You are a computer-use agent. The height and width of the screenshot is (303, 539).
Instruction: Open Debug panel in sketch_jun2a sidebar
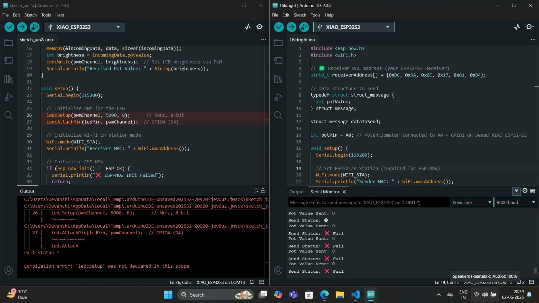tap(9, 97)
